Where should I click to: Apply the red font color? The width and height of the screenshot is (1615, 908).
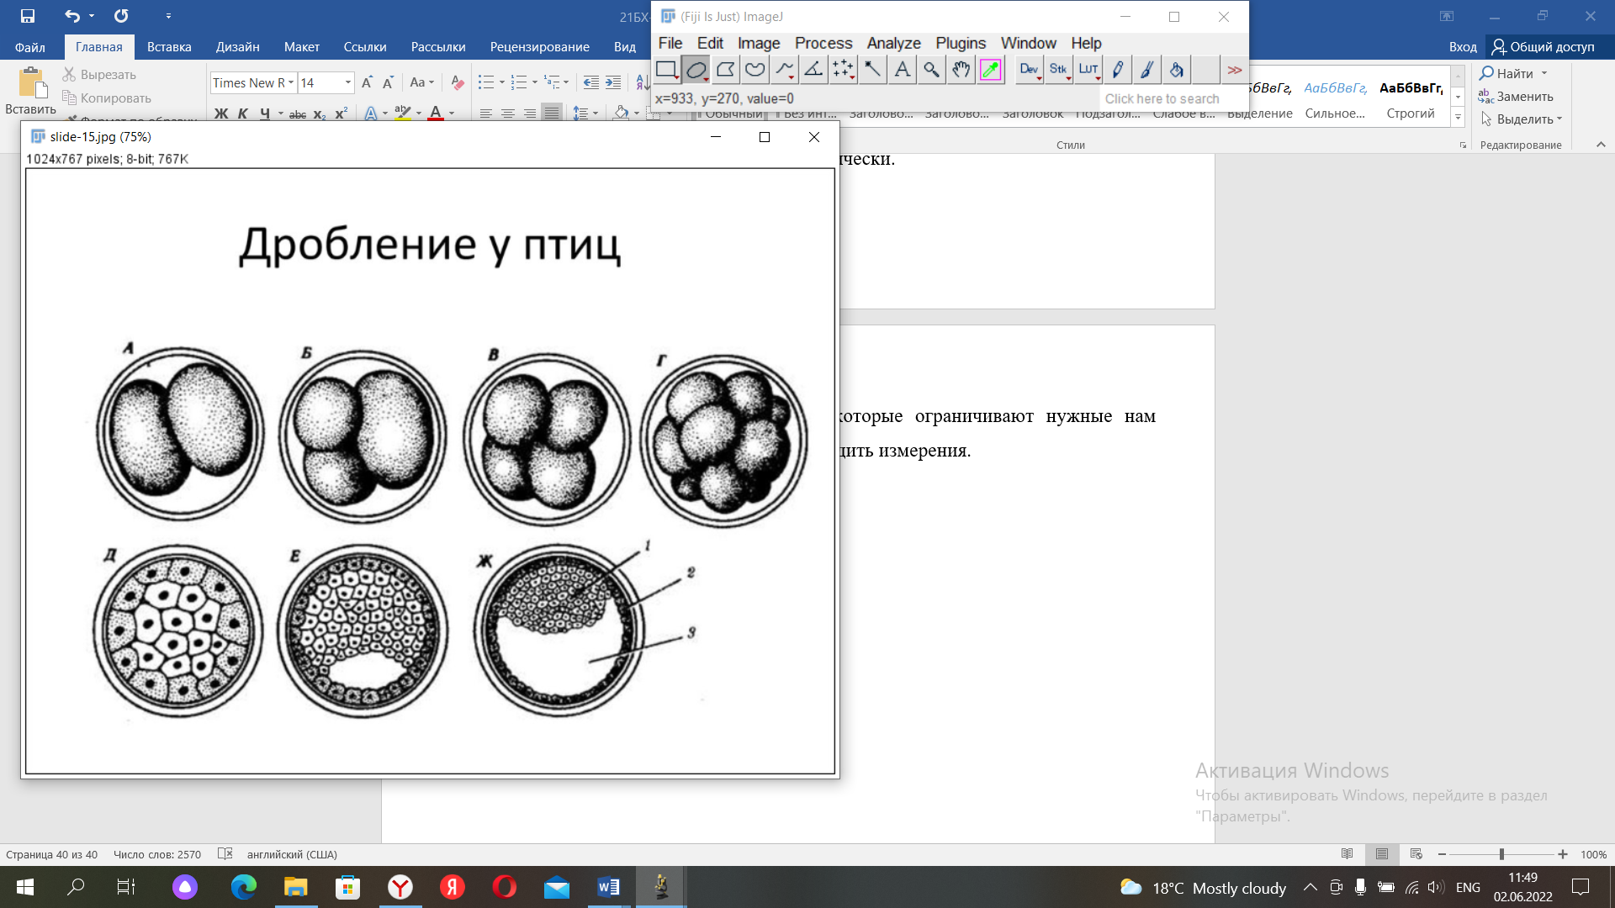[x=436, y=113]
